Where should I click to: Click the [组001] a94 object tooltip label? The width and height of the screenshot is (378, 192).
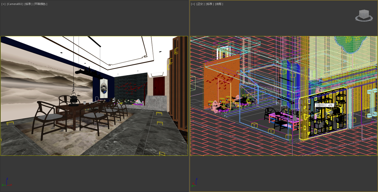click(324, 105)
